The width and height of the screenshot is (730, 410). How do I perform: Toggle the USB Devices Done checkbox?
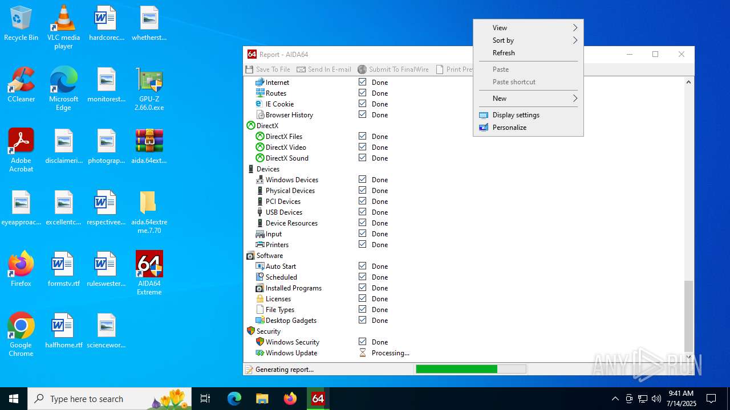362,212
